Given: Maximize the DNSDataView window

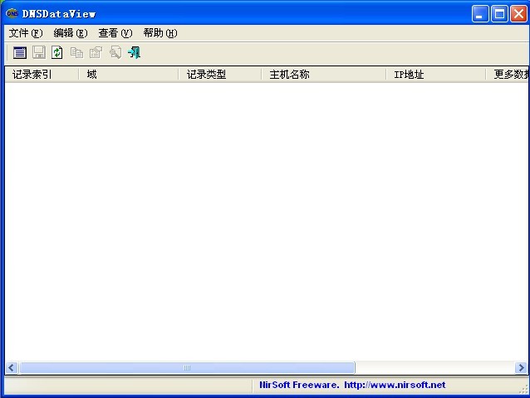Looking at the screenshot, I should click(499, 14).
